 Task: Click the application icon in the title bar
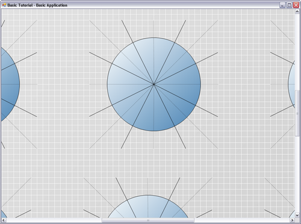[4, 5]
